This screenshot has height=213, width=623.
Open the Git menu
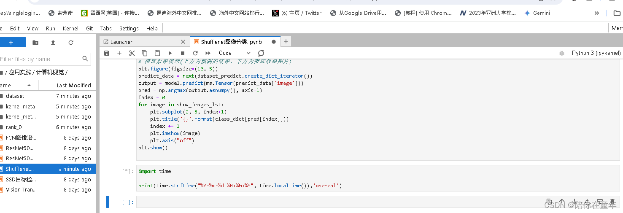pyautogui.click(x=89, y=28)
